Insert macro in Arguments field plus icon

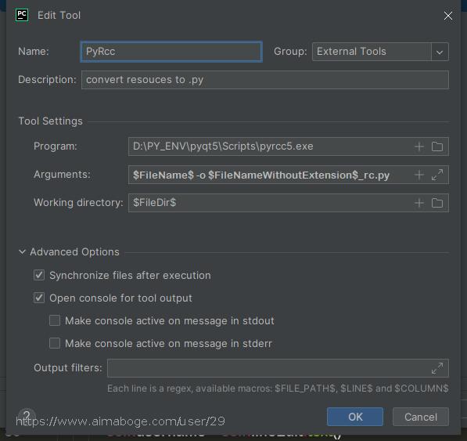click(x=419, y=175)
